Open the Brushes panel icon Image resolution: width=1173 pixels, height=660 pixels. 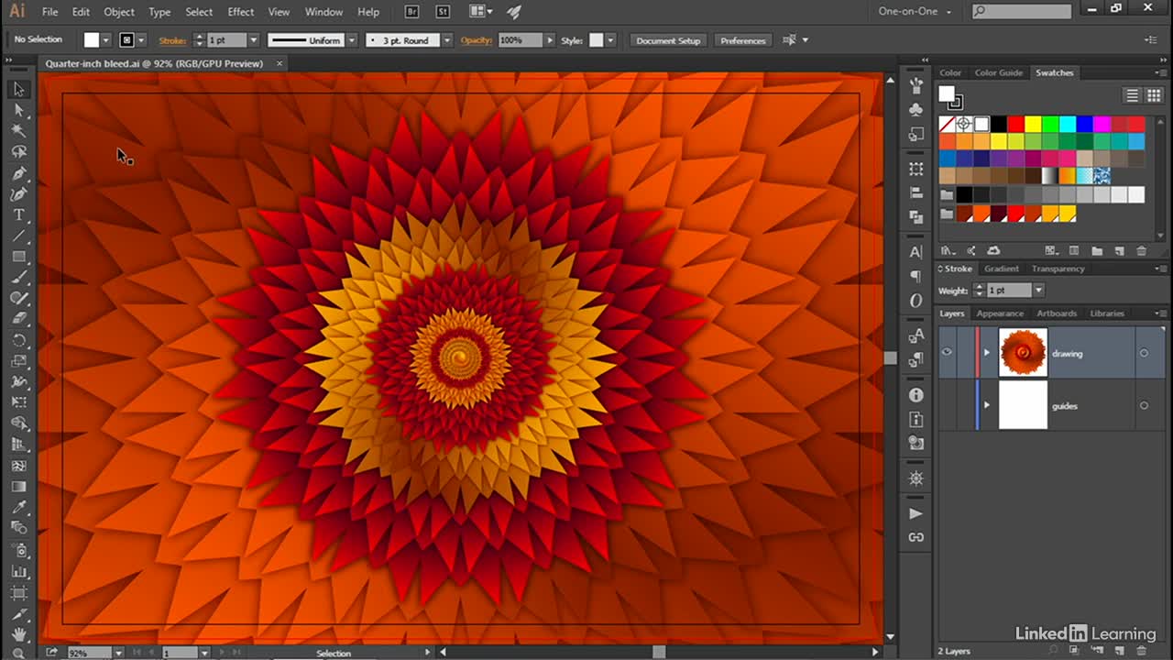click(916, 85)
